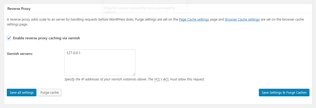
Task: Click the Reverse Proxy section heading
Action: click(19, 9)
